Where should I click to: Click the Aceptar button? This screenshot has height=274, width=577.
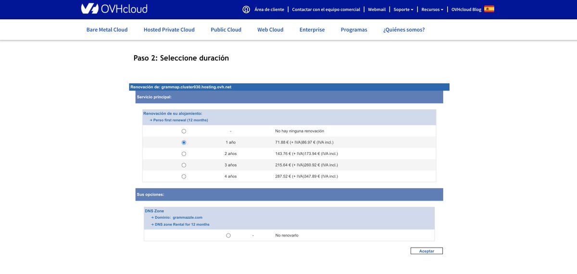[x=426, y=251]
